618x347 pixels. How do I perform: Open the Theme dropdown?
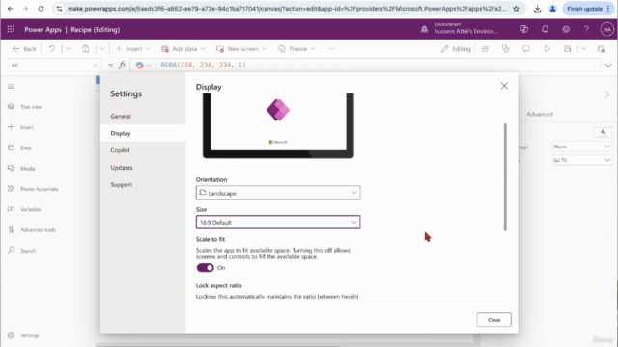pos(296,49)
